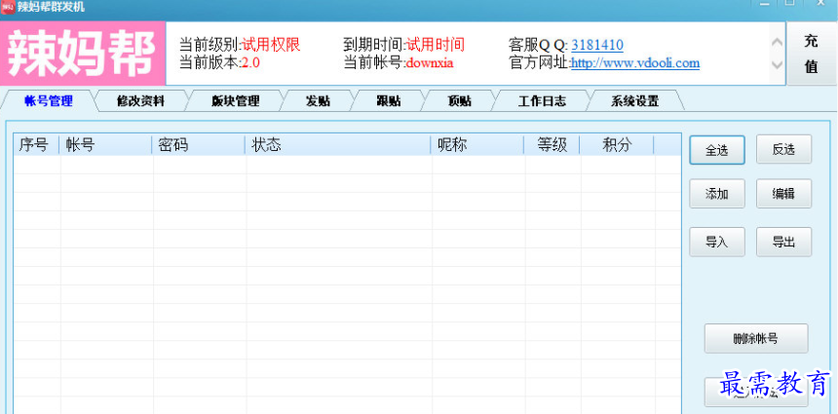
Task: Import accounts with 导入 button
Action: click(x=716, y=242)
